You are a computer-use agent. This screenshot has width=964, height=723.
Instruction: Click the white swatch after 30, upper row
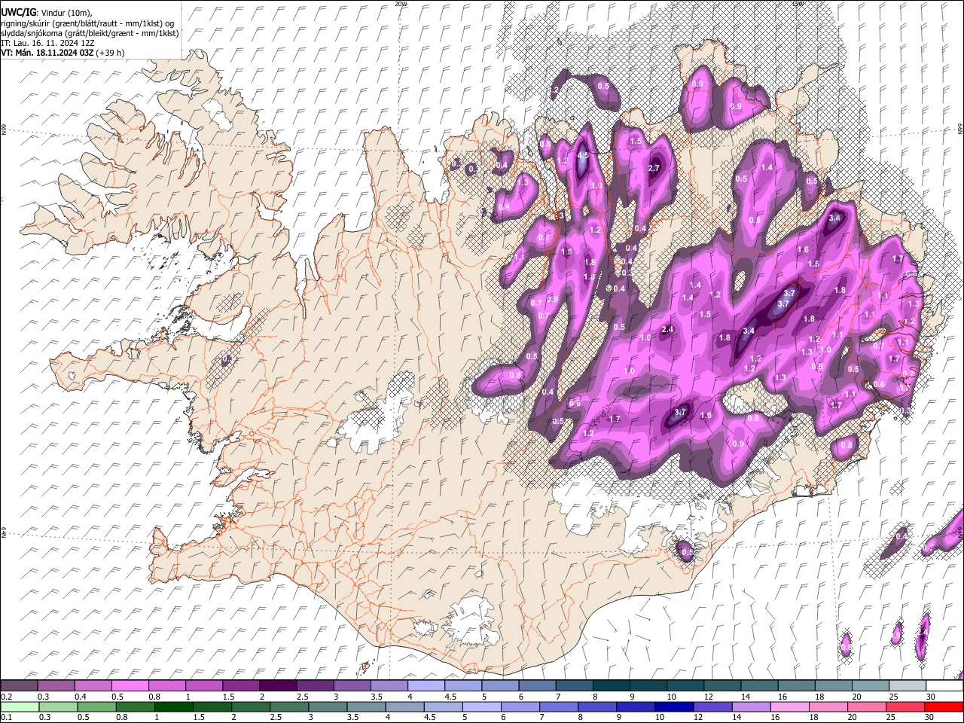point(944,686)
